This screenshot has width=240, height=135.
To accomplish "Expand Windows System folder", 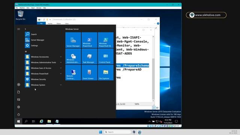I will pos(43,85).
